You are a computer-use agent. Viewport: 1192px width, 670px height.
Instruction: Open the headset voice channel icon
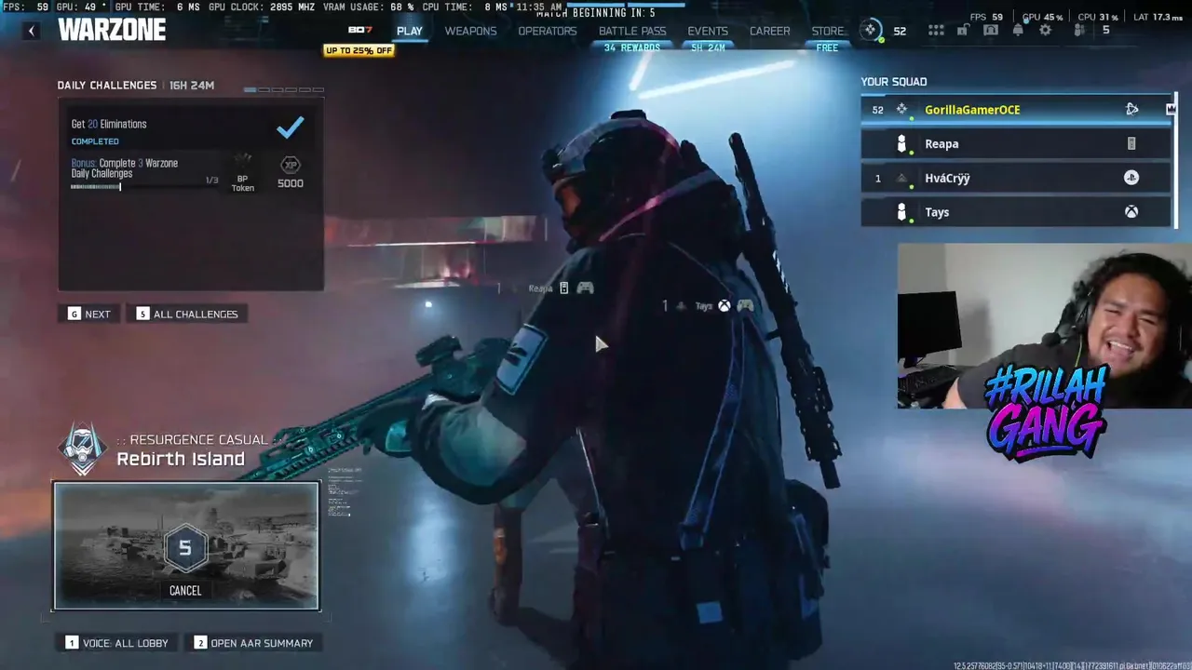991,30
